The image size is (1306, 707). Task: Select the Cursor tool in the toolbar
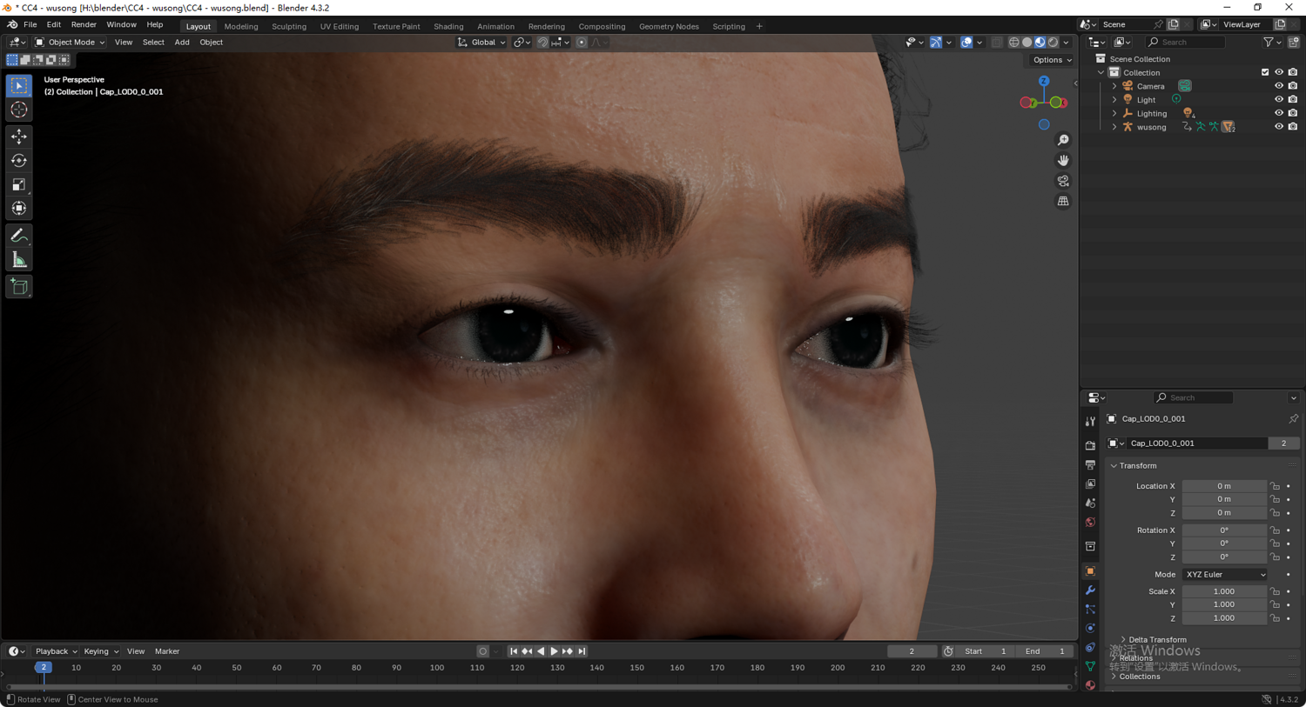pyautogui.click(x=19, y=110)
